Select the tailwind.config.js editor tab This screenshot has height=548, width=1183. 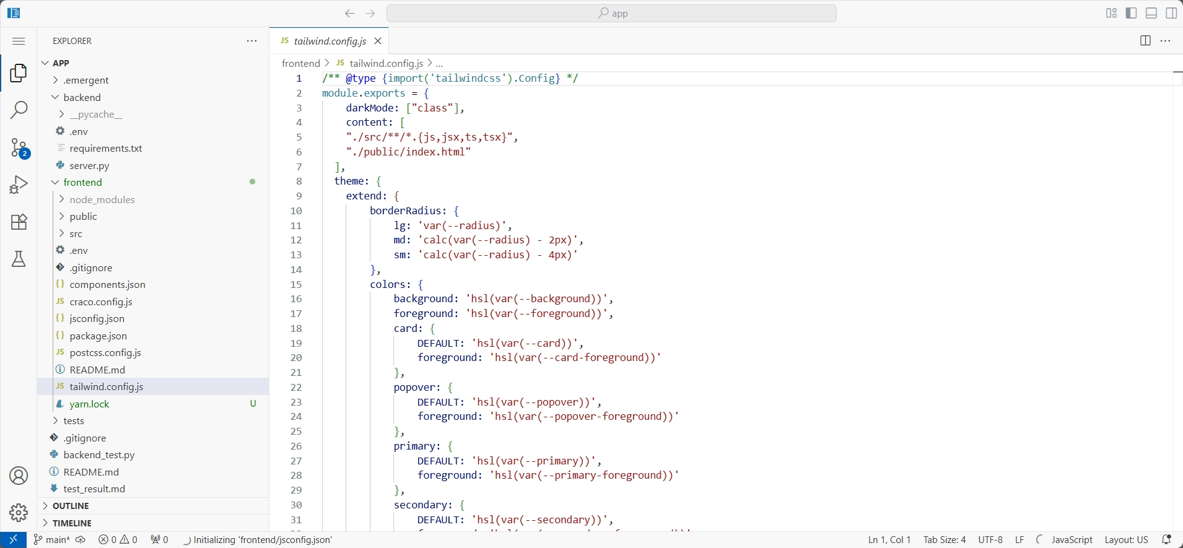click(x=329, y=41)
